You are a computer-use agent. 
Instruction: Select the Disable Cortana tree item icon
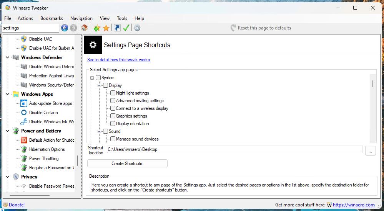coord(24,113)
